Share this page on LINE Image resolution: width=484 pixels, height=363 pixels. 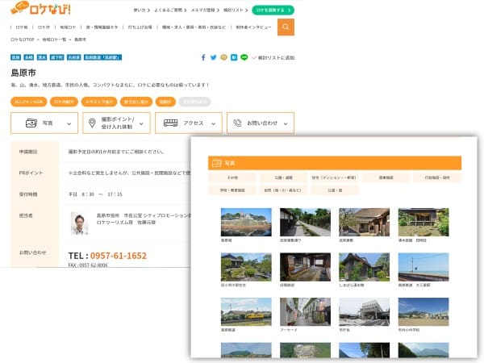point(244,57)
